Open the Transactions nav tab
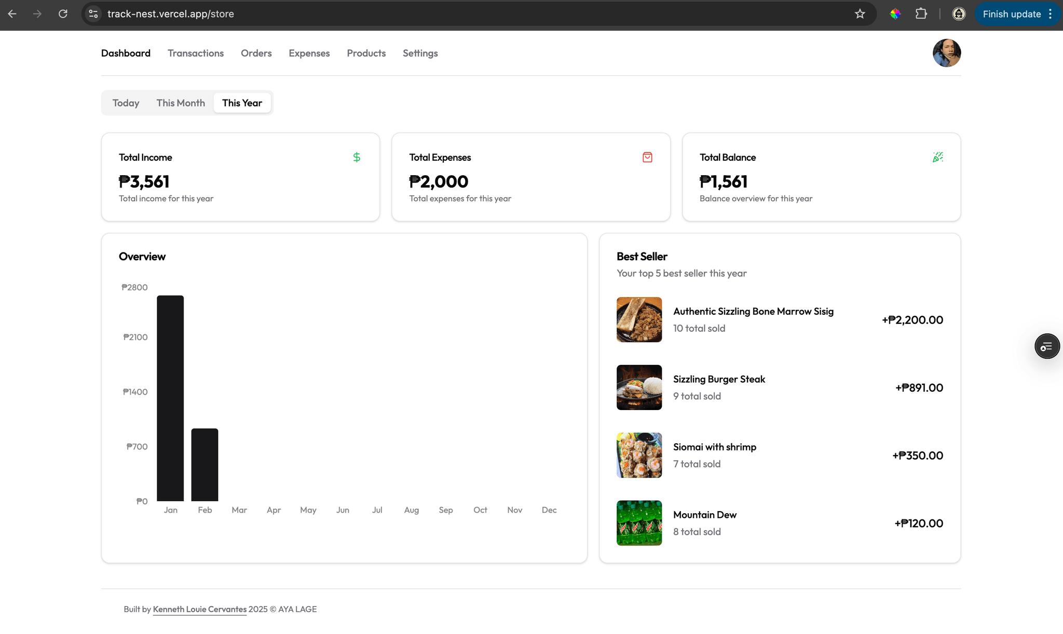This screenshot has width=1063, height=634. coord(196,53)
